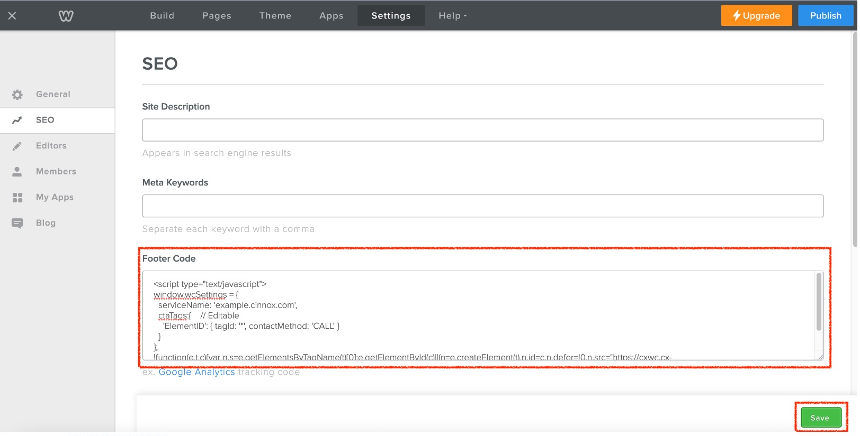
Task: Click the Blog speech bubble icon
Action: 17,224
